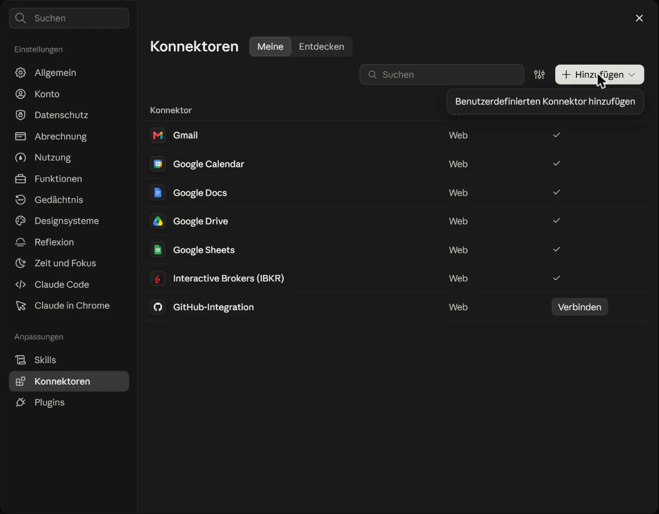The height and width of the screenshot is (514, 659).
Task: Select the GitHub-Integration connector name
Action: (x=214, y=307)
